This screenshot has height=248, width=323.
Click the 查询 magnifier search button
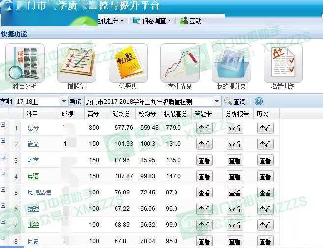(235, 102)
